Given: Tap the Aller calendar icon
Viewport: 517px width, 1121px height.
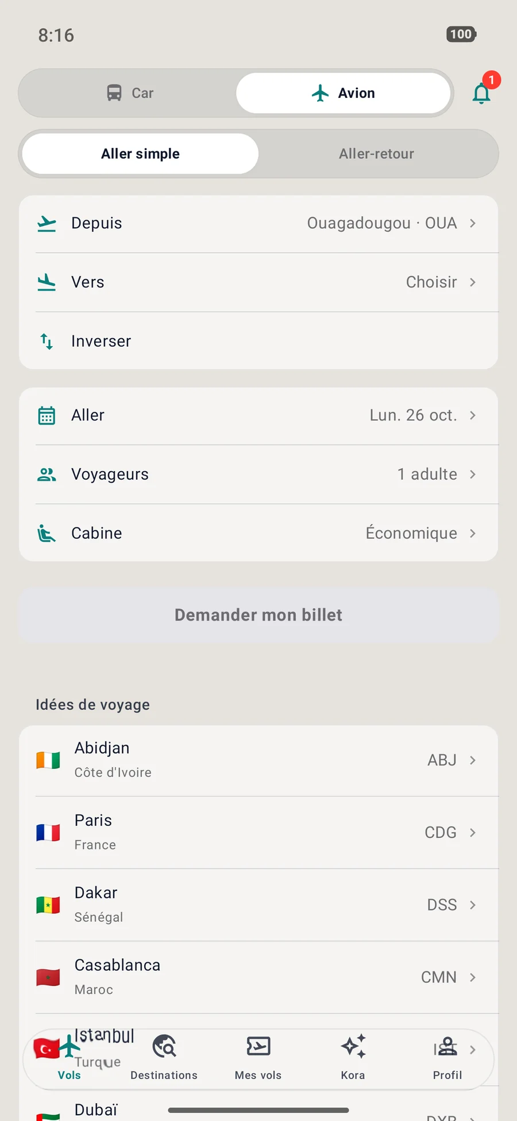Looking at the screenshot, I should pyautogui.click(x=47, y=415).
